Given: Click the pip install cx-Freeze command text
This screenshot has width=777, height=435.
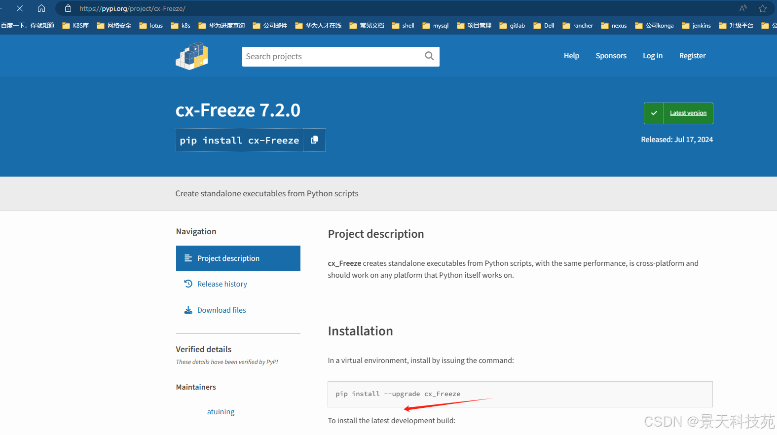Looking at the screenshot, I should [239, 141].
